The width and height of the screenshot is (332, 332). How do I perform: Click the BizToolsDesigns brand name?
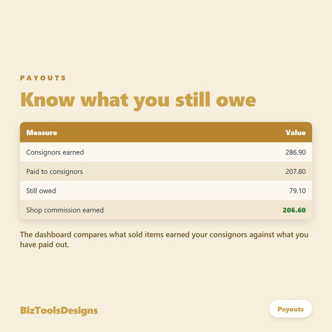coord(59,311)
